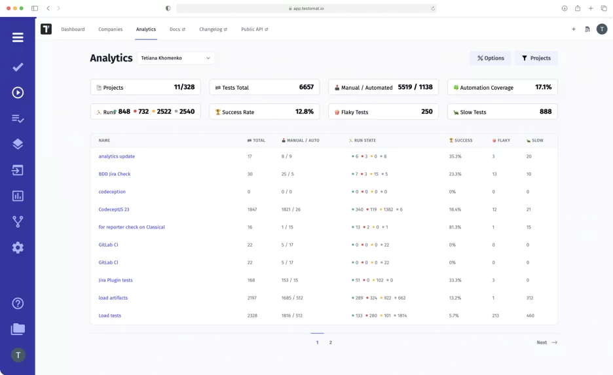Select the stacked layers icon in sidebar

[x=18, y=144]
